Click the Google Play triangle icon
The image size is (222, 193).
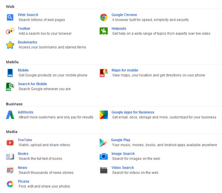click(104, 143)
